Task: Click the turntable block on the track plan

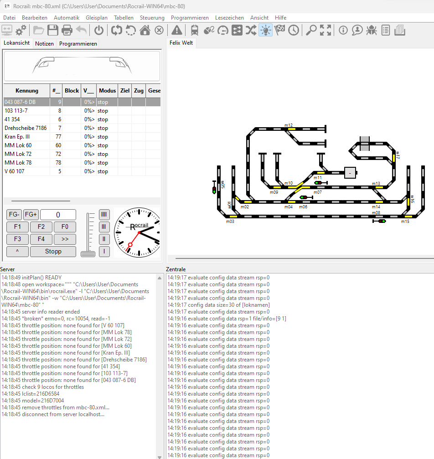Action: (x=350, y=173)
